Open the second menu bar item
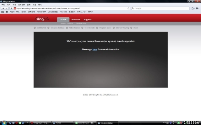The height and width of the screenshot is (125, 201). pos(8,5)
